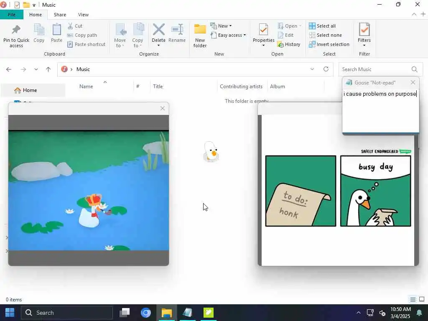Expand the New item dropdown

click(x=221, y=26)
